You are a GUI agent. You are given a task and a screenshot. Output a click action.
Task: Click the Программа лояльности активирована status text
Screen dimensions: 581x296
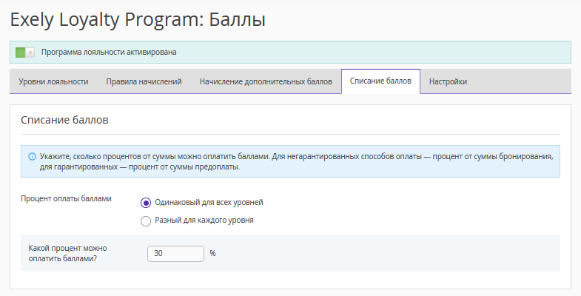[109, 53]
